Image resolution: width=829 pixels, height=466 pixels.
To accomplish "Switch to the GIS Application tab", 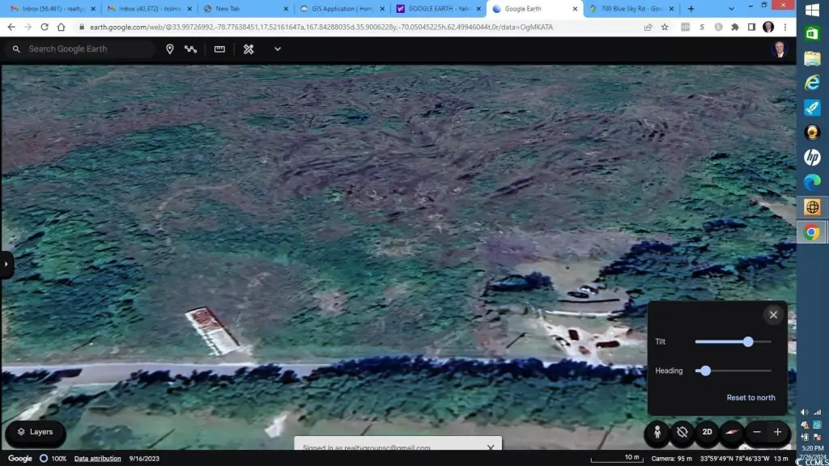I will point(340,9).
